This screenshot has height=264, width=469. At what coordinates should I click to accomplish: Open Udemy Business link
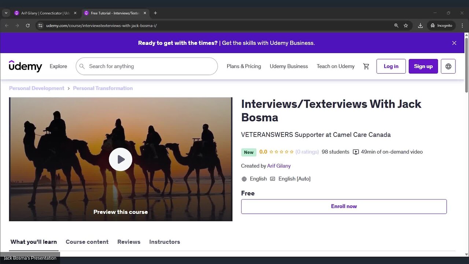tap(289, 66)
